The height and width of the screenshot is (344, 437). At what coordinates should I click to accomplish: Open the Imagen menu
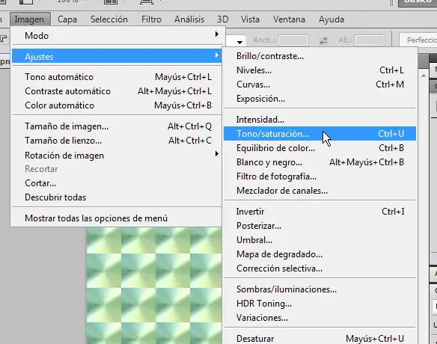point(29,19)
